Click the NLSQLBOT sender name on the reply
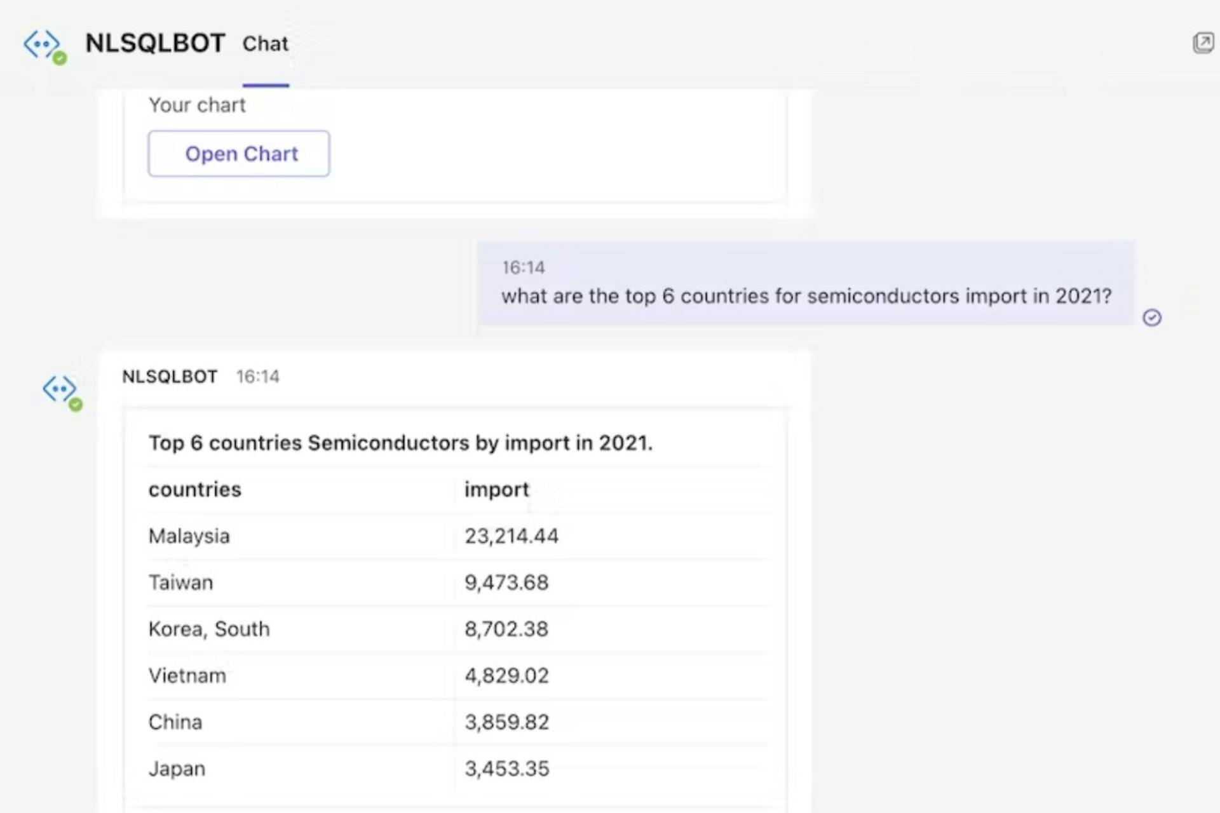This screenshot has width=1220, height=813. click(x=170, y=377)
